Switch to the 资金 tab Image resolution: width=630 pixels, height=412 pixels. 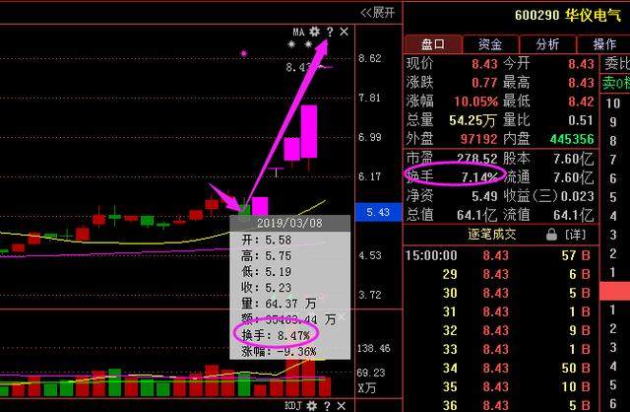pyautogui.click(x=490, y=44)
